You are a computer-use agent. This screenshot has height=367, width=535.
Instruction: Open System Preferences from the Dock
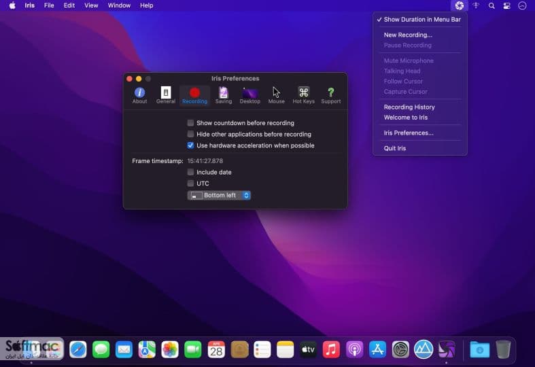[x=400, y=349]
